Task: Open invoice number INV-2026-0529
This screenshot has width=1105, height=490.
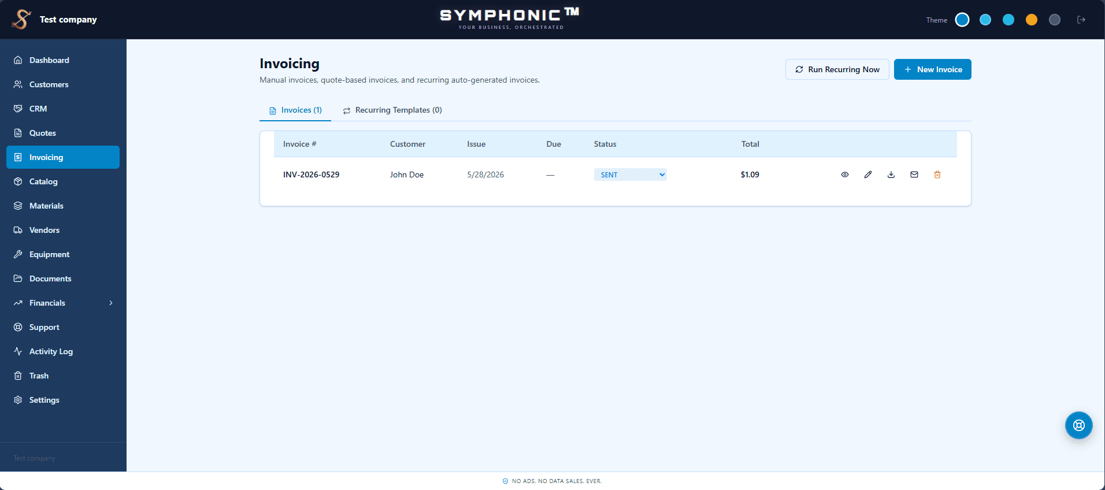Action: (311, 175)
